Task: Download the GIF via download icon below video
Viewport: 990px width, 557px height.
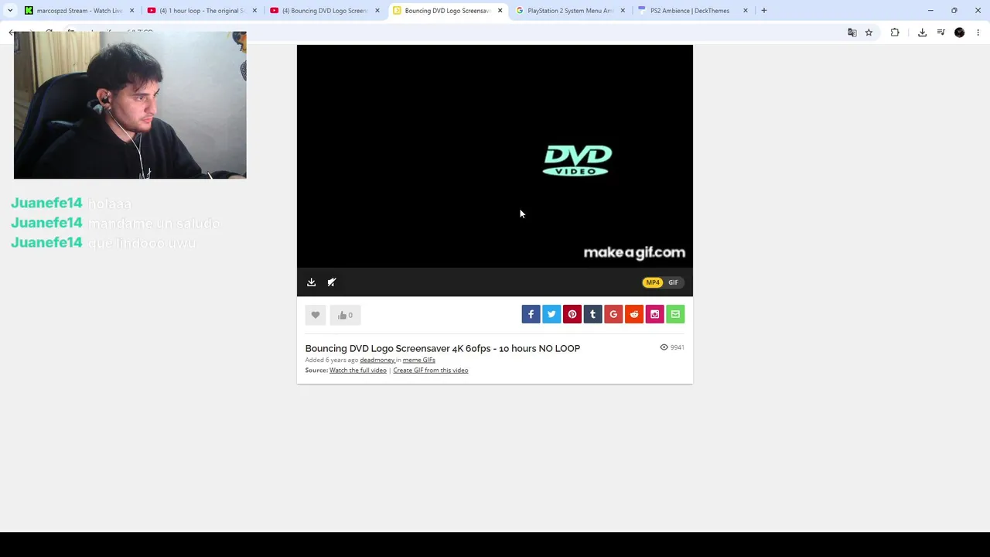Action: 311,282
